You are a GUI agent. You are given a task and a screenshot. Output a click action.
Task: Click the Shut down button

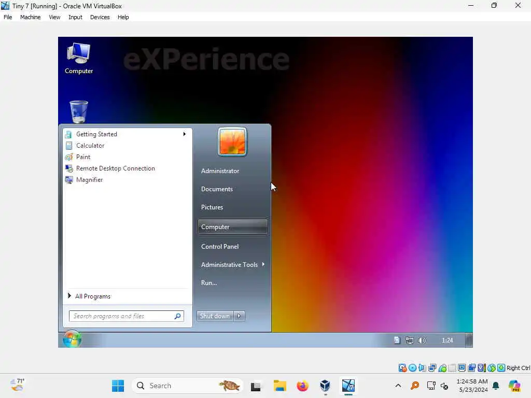coord(215,316)
